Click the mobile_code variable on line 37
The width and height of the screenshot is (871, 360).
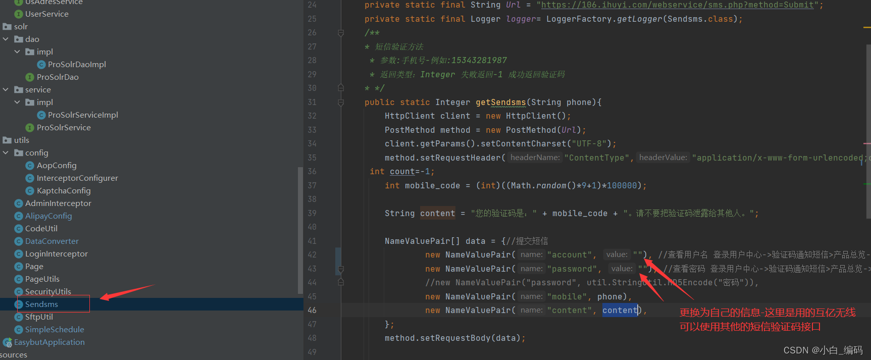pyautogui.click(x=432, y=185)
